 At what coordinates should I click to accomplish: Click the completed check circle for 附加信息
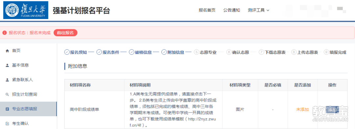164,52
